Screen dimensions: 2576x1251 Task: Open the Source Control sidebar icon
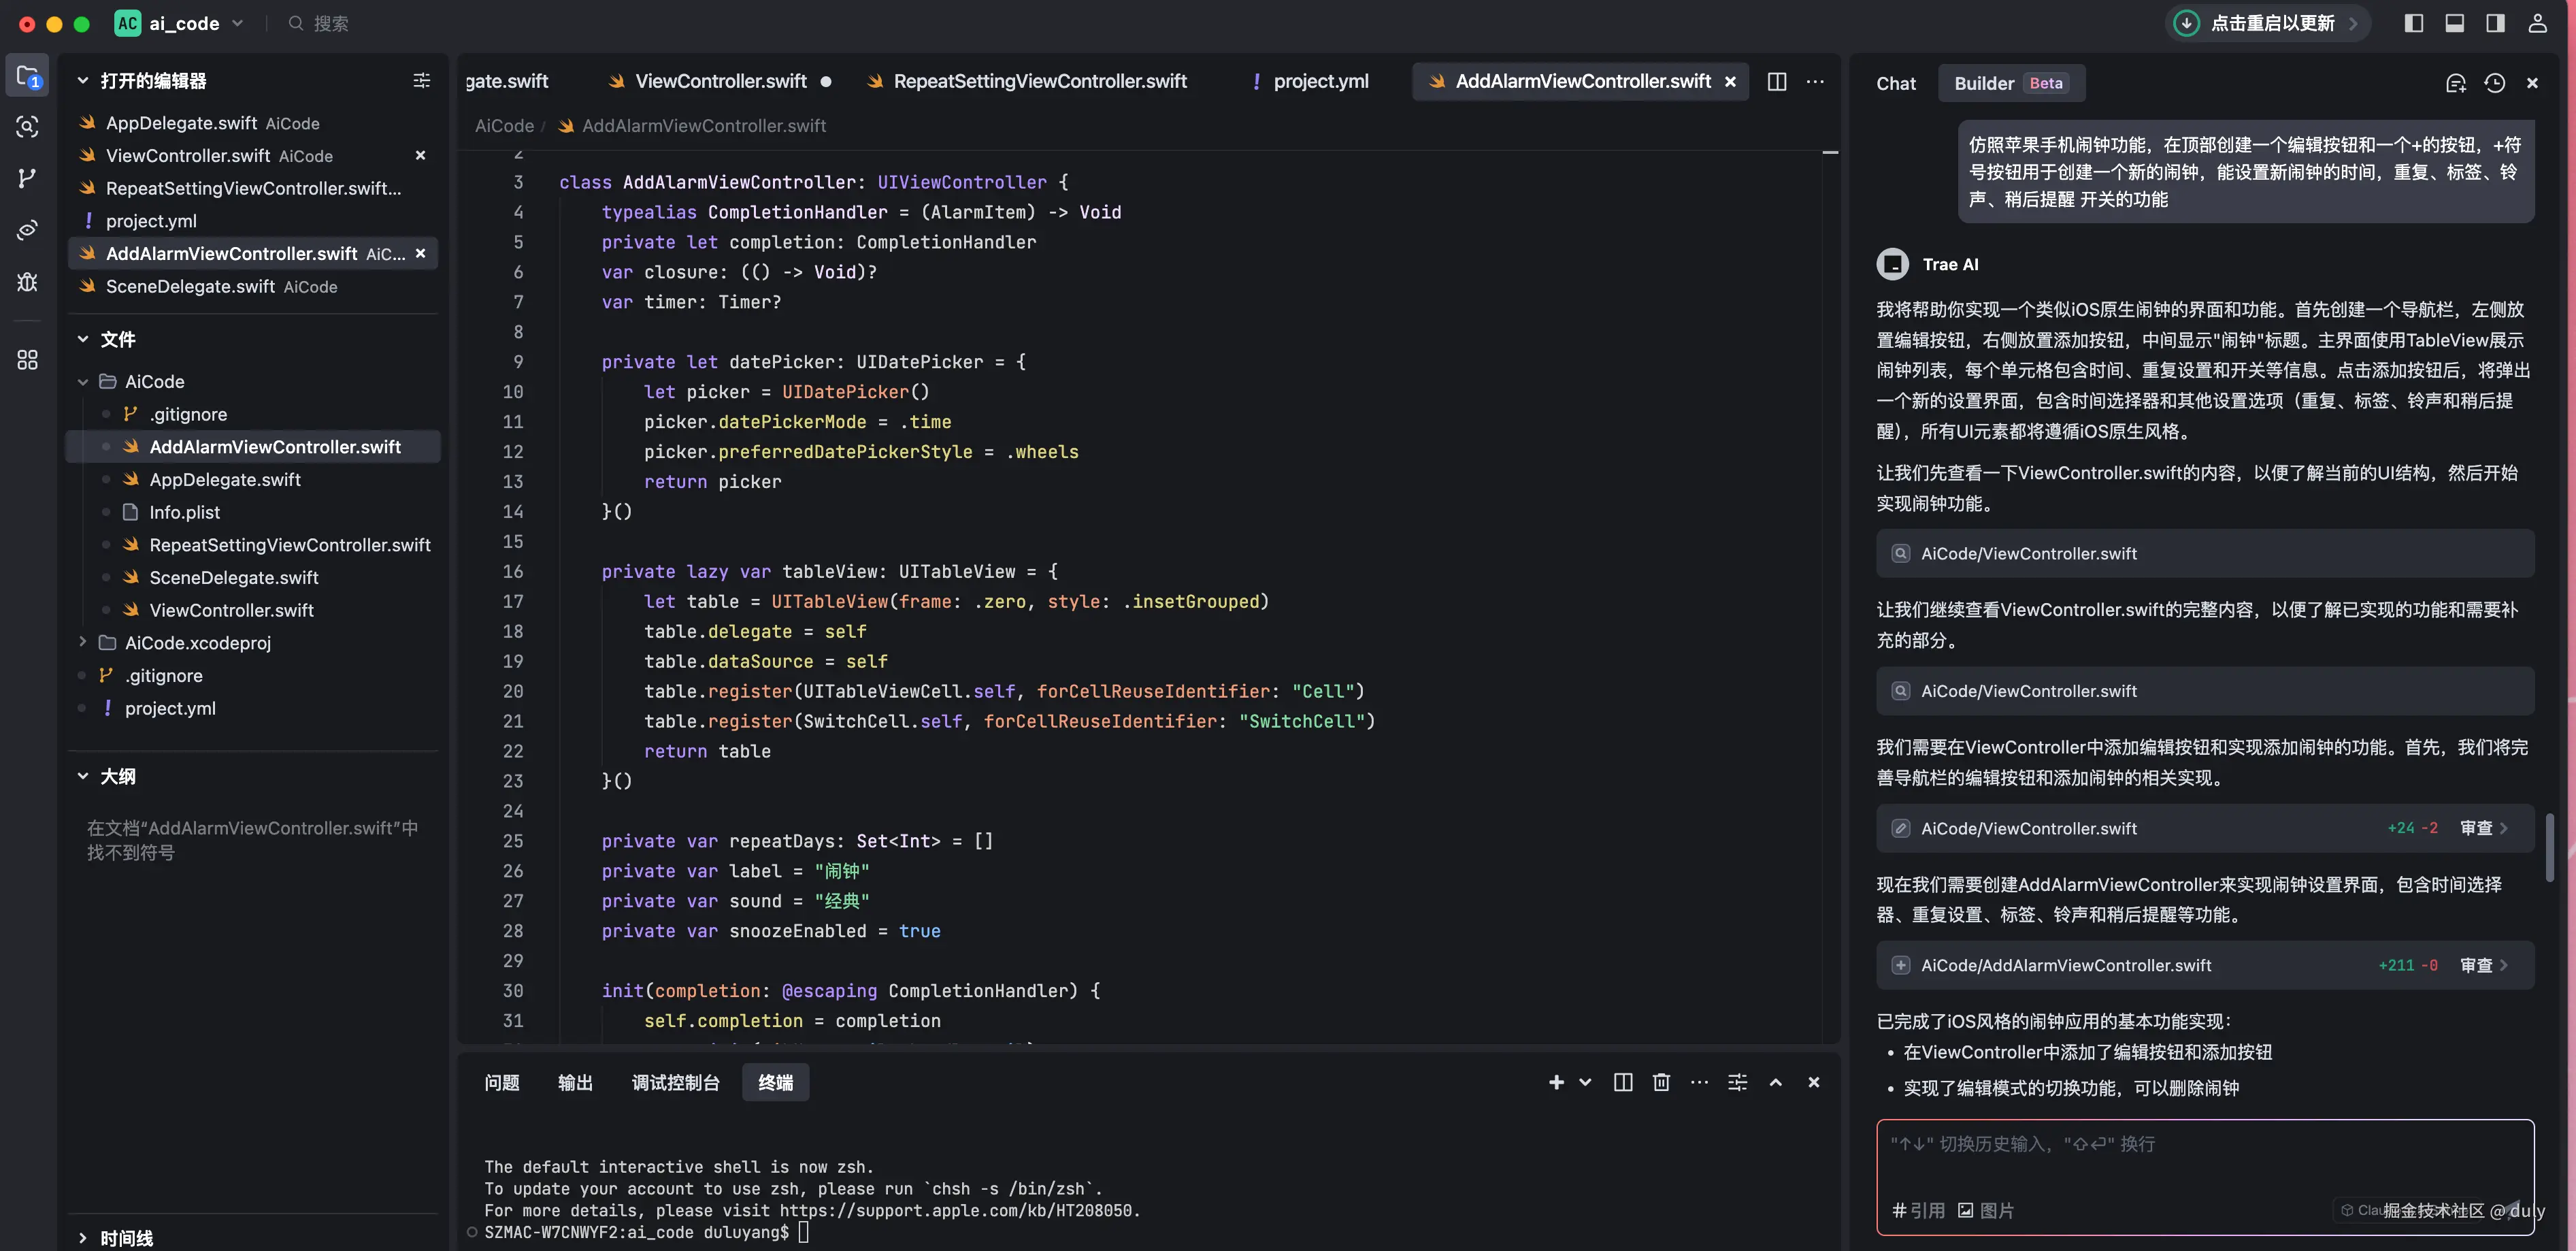(27, 178)
